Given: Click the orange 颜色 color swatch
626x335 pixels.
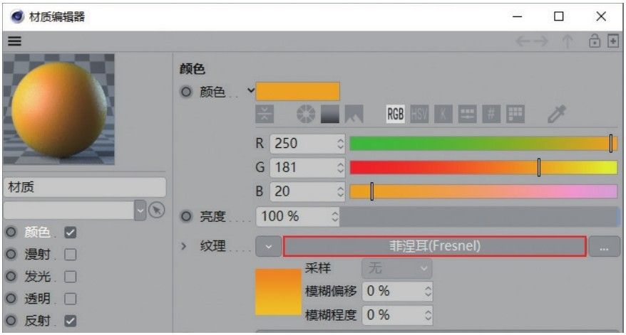Looking at the screenshot, I should (297, 92).
